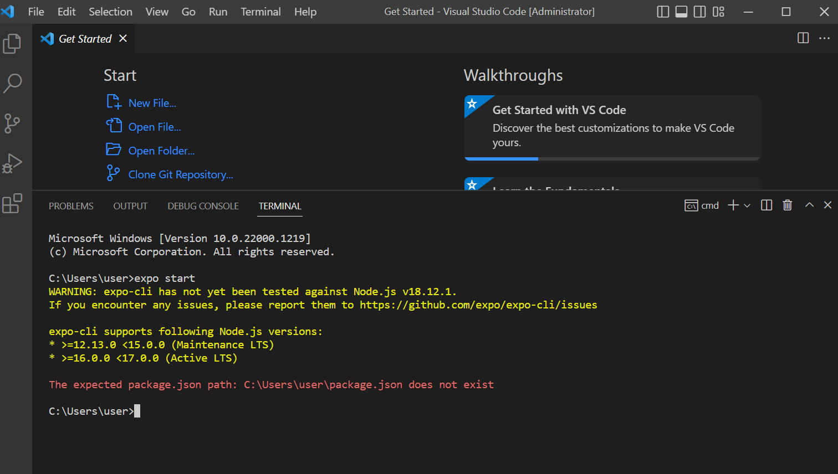Click the Microsoft Windows version line
838x474 pixels.
point(180,239)
